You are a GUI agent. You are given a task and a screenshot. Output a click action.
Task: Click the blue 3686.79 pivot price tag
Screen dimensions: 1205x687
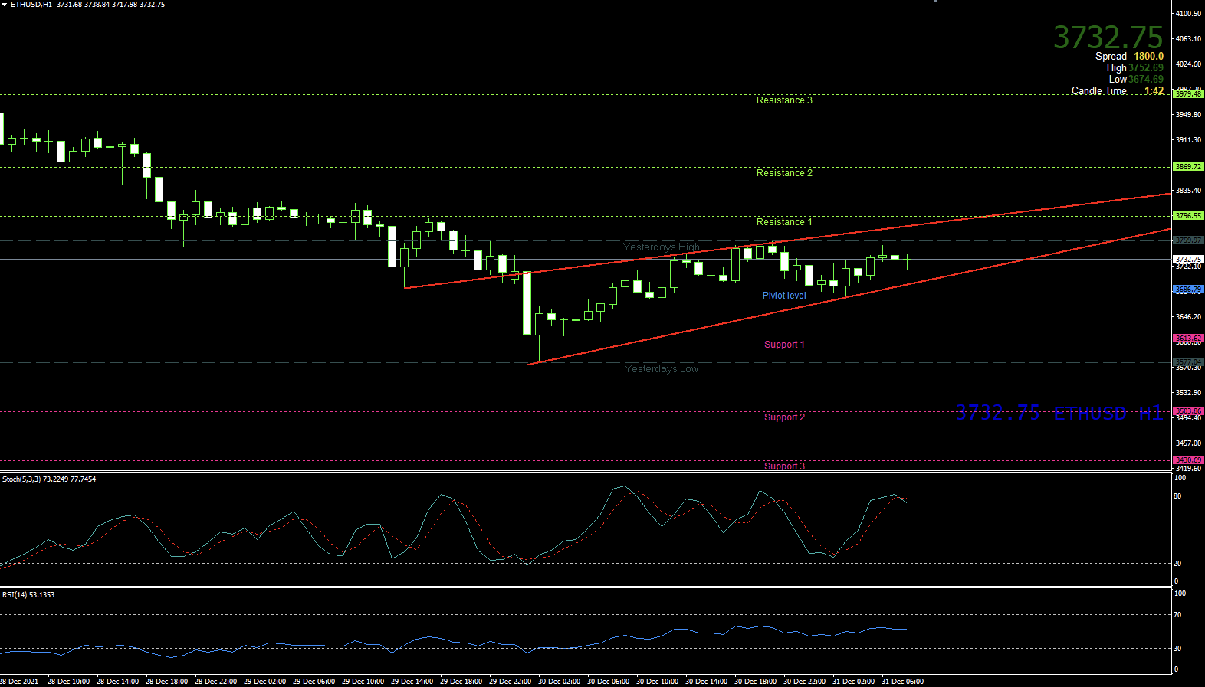(x=1188, y=290)
